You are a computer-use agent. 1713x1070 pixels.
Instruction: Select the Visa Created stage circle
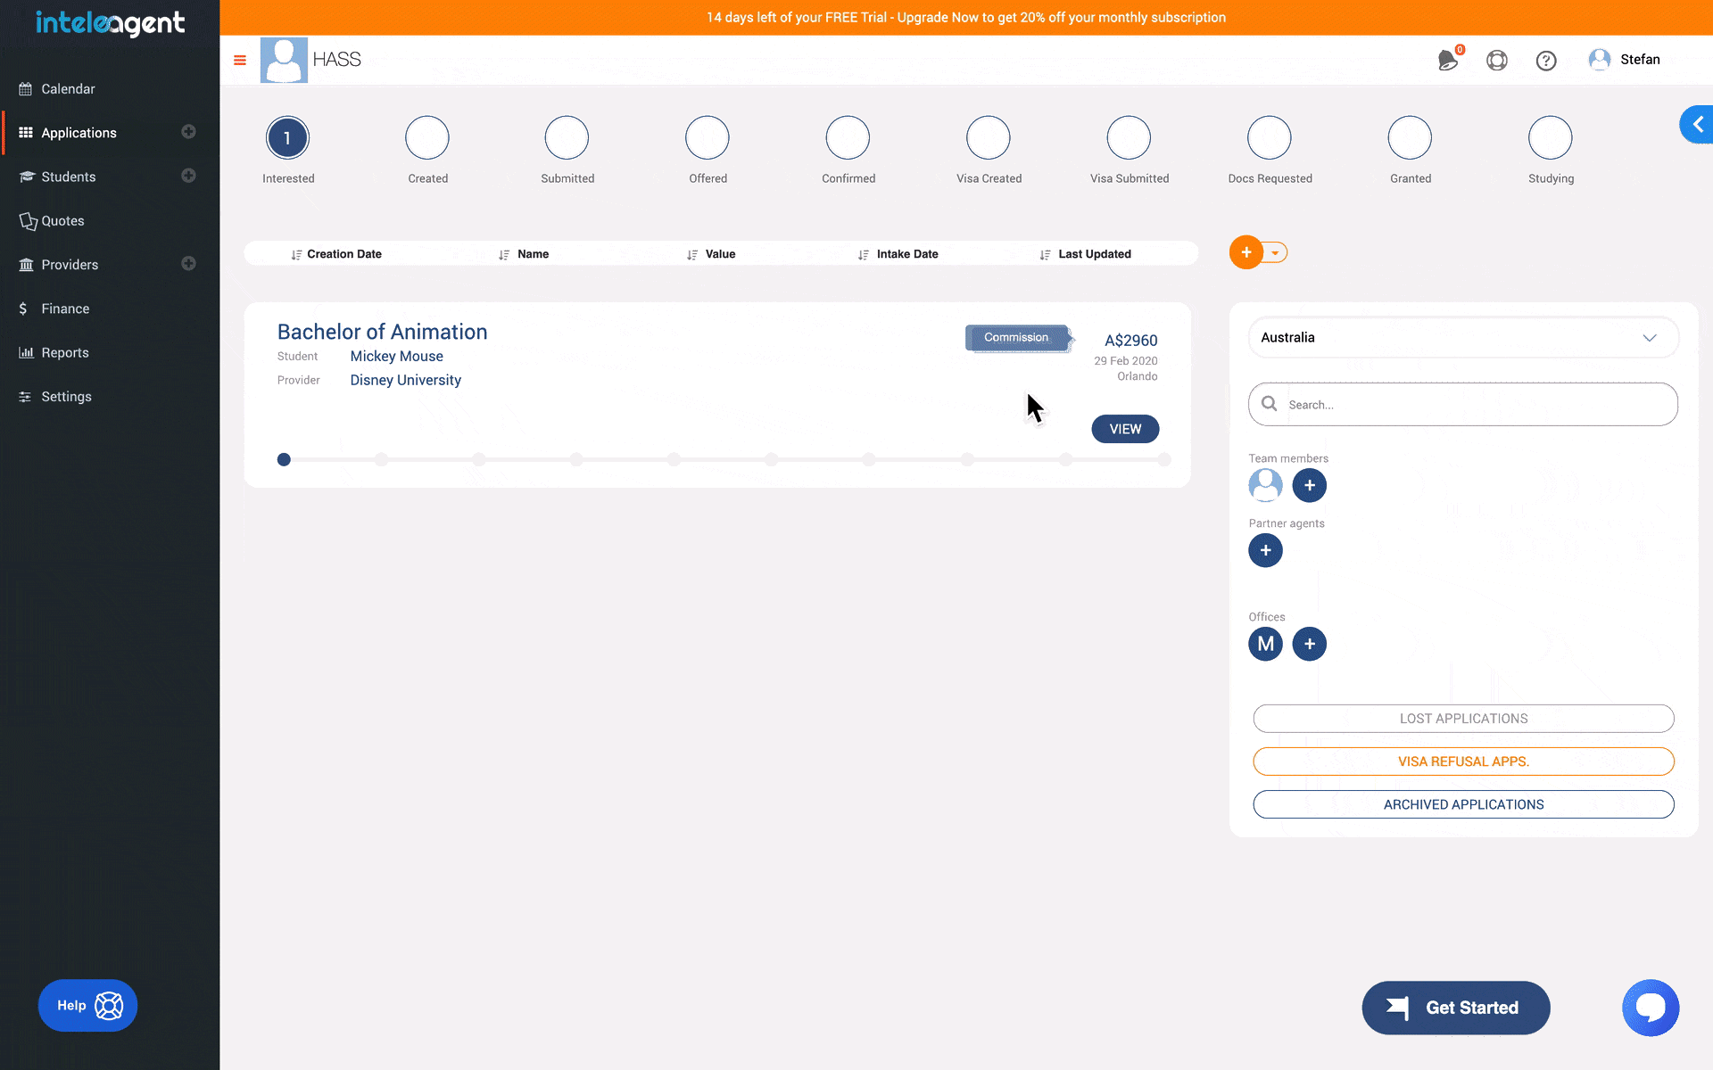[988, 138]
